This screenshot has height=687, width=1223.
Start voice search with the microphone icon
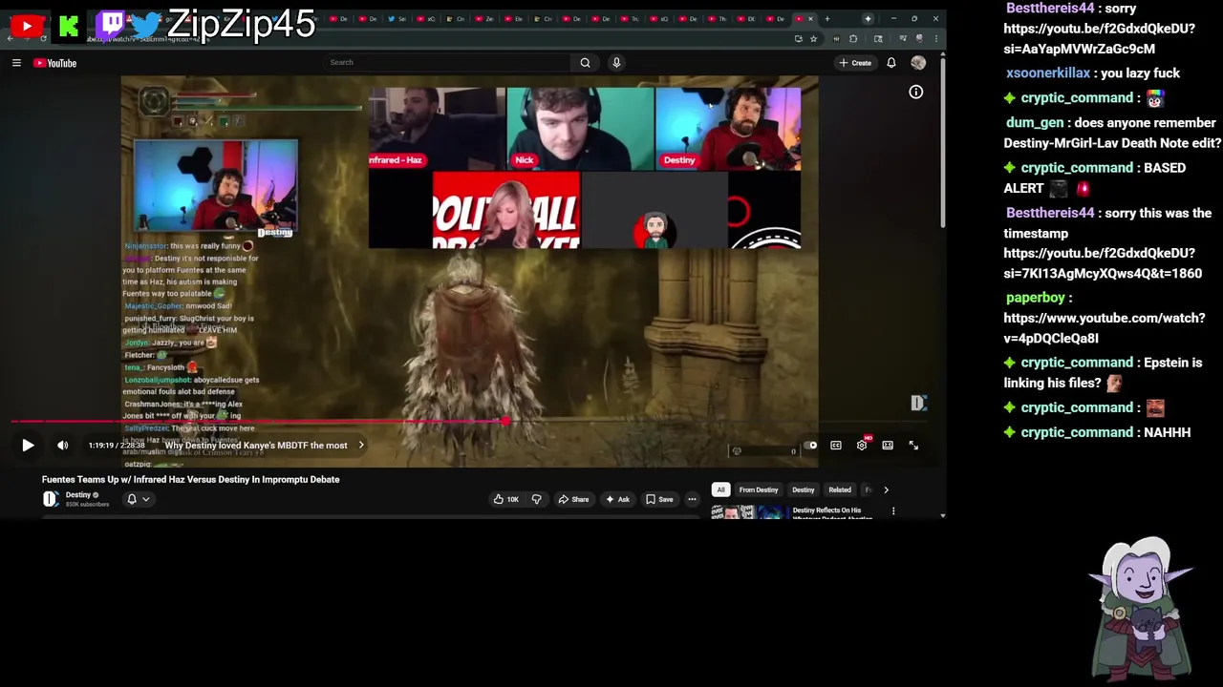click(616, 63)
